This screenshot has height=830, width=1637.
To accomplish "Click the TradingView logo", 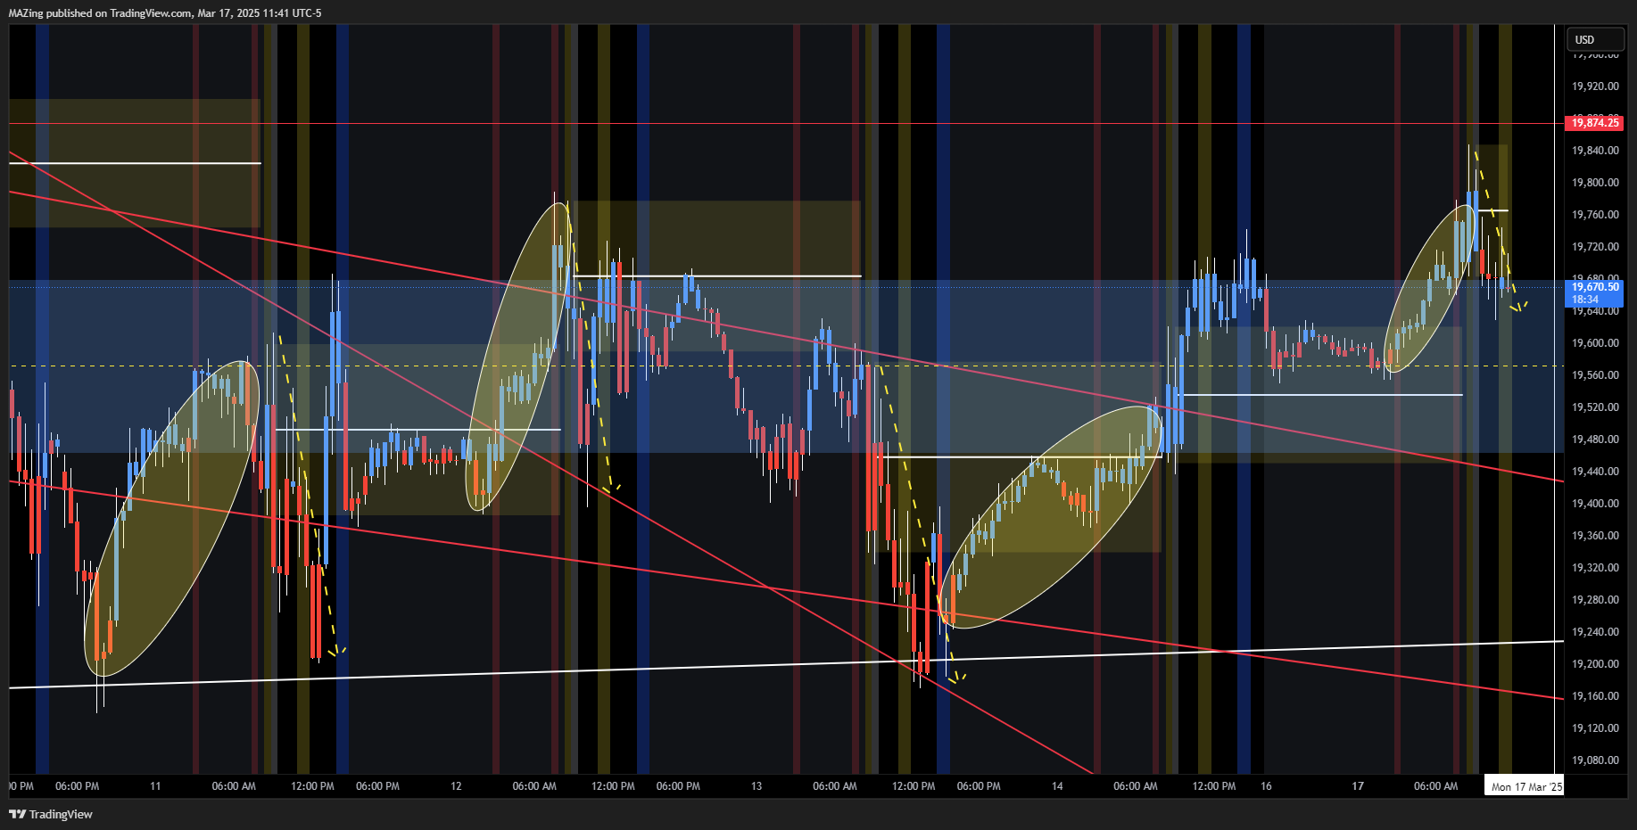I will click(x=51, y=814).
